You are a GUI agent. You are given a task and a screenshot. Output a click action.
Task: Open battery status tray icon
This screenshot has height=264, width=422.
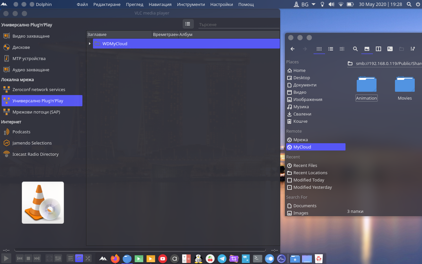(x=350, y=4)
